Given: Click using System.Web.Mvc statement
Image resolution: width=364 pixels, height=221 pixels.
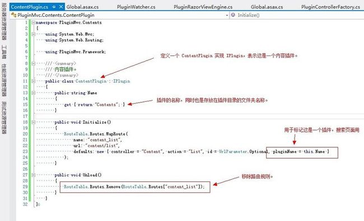Looking at the screenshot, I should [x=69, y=34].
